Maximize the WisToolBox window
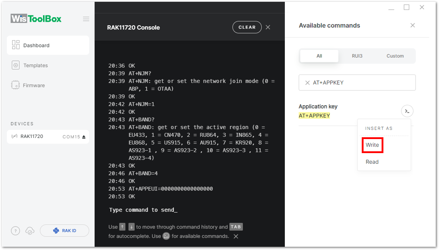The image size is (439, 250). coord(407,7)
